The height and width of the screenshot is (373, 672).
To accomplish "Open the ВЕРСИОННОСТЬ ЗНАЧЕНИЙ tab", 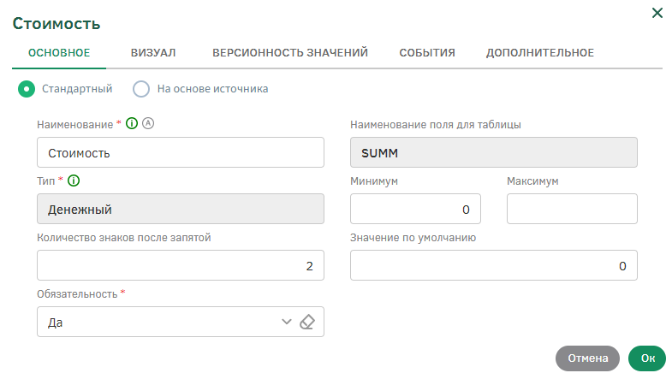I will tap(290, 53).
